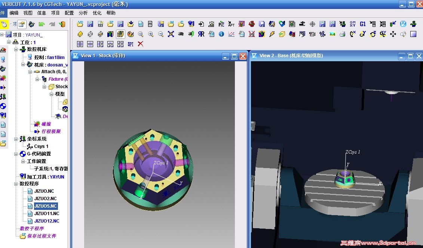Viewport: 423px width, 248px height.
Task: Select the wireframe box view icon
Action: coord(90,34)
